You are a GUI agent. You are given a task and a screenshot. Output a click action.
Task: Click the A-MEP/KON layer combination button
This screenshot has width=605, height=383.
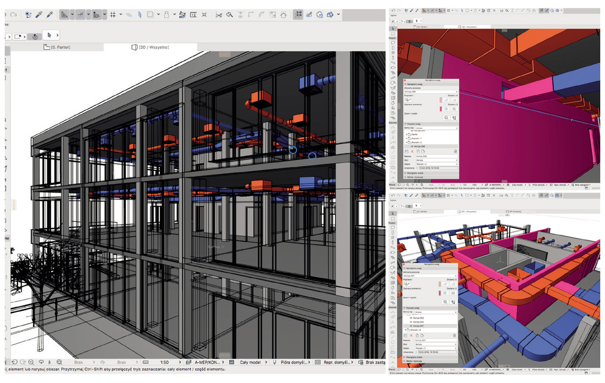pyautogui.click(x=207, y=362)
